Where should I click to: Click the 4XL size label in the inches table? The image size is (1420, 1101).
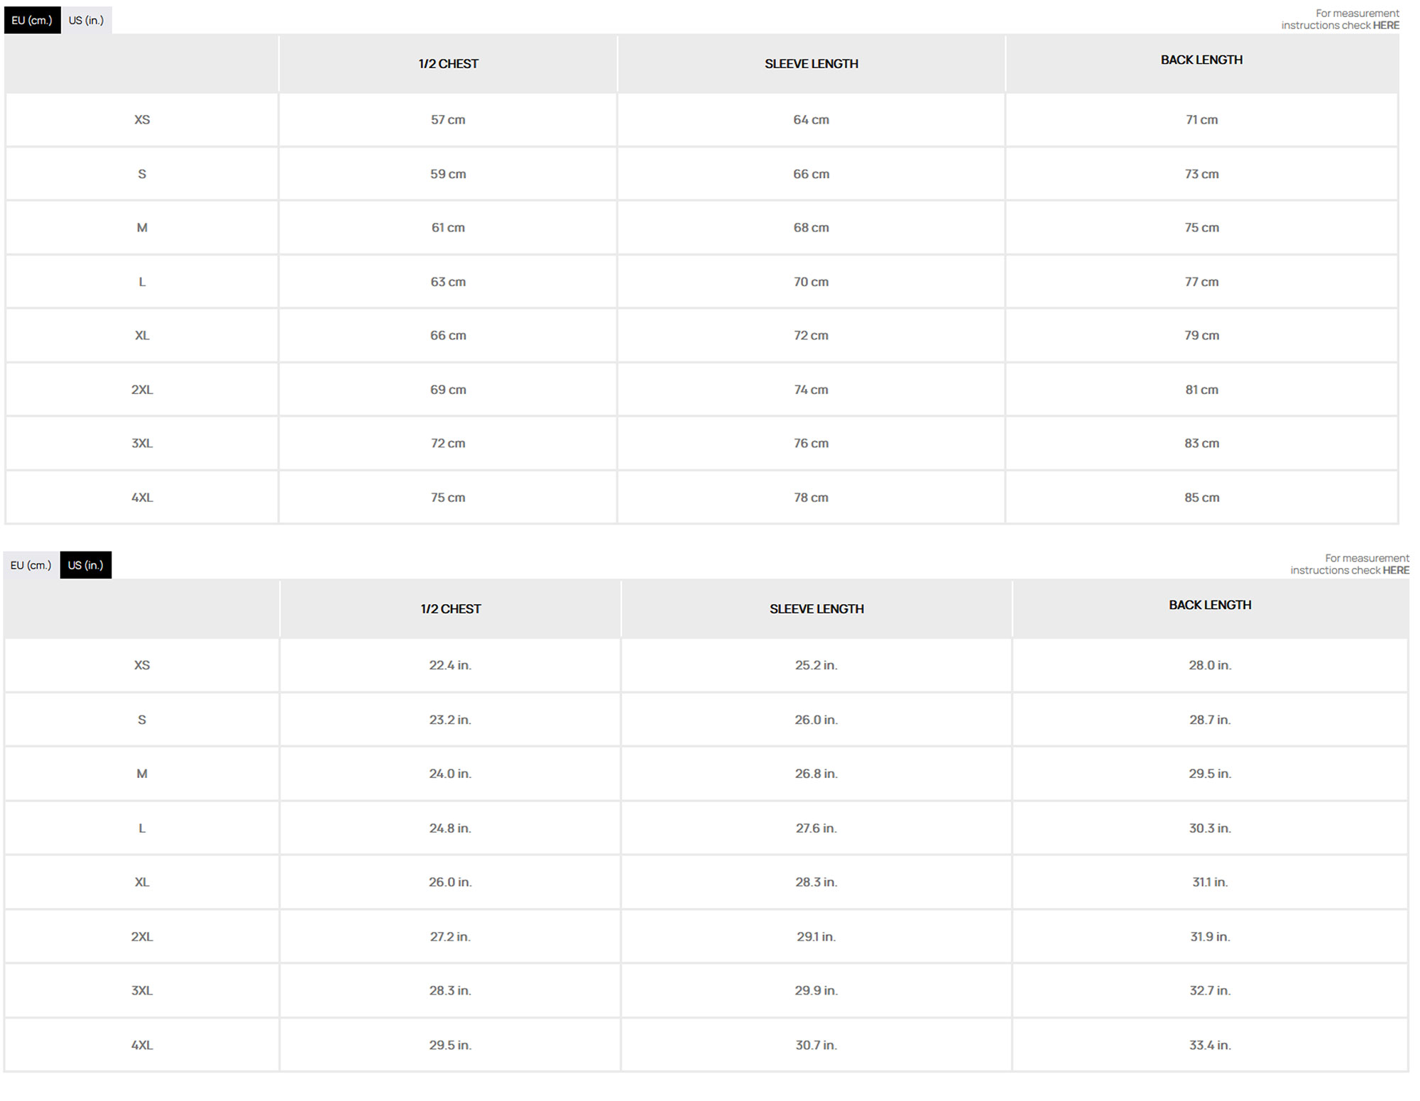point(142,1045)
